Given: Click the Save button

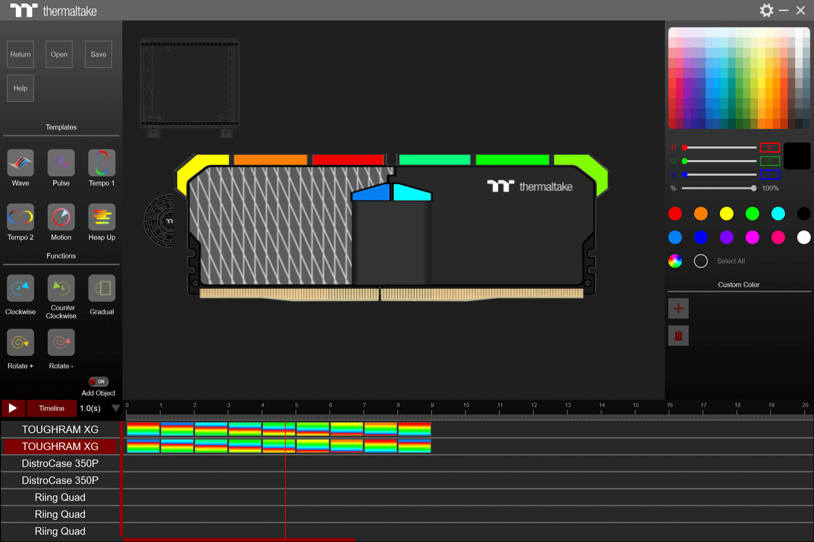Looking at the screenshot, I should tap(98, 54).
